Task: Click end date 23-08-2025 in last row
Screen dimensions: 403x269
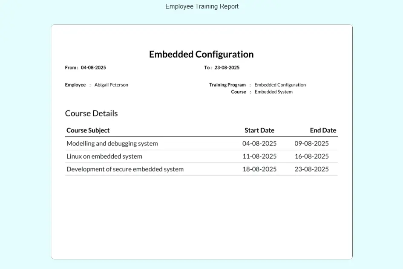Action: click(311, 169)
